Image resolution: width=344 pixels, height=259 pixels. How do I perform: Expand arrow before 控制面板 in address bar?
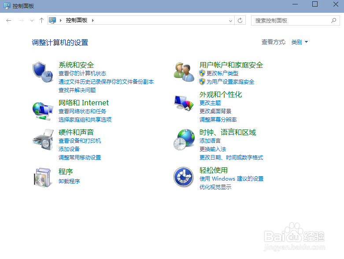[61, 20]
